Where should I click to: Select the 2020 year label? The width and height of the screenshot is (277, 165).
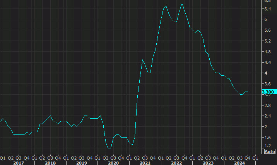[113, 163]
